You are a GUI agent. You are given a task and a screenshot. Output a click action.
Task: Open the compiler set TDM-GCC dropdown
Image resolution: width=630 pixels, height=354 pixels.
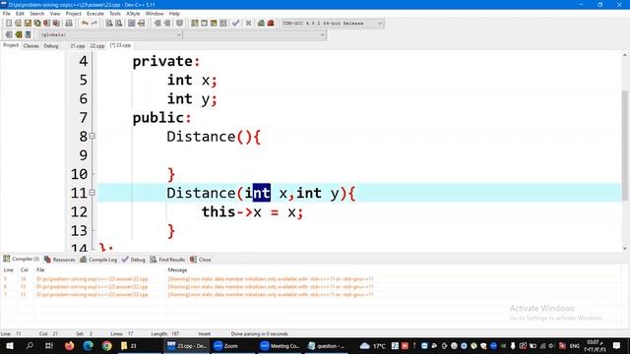pos(332,24)
